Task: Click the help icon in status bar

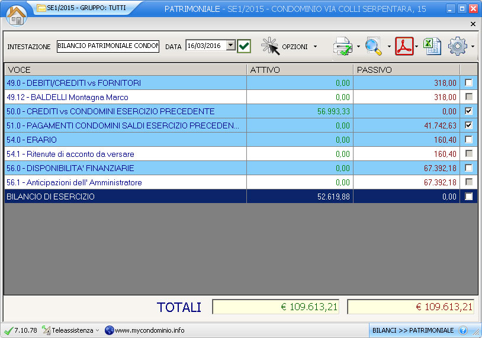Action: [463, 330]
